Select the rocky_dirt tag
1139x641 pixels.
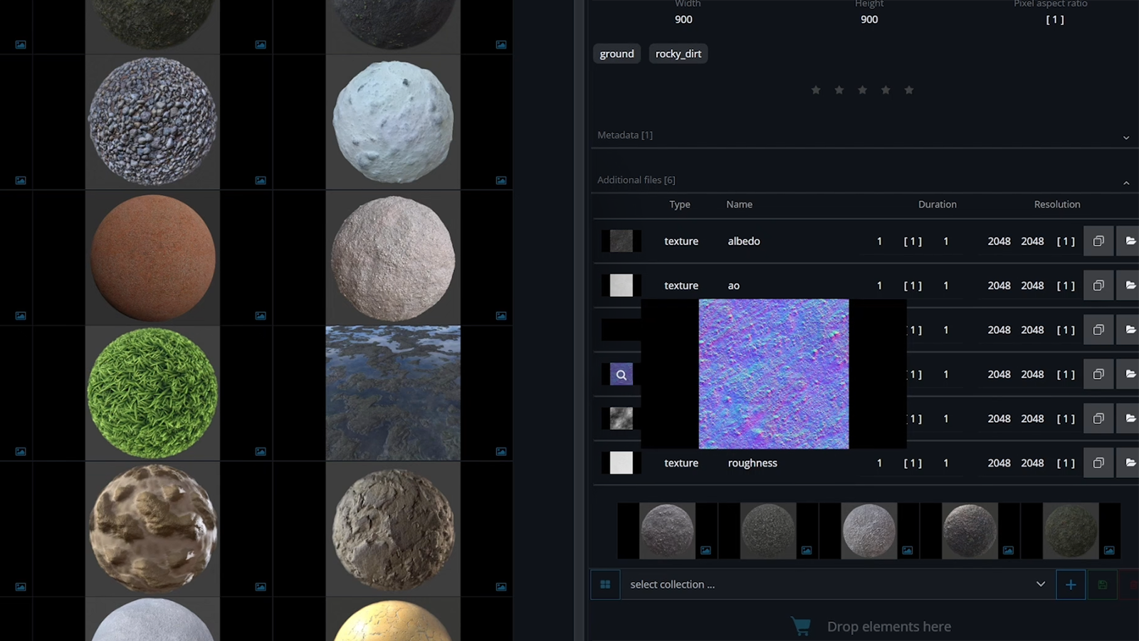[x=678, y=53]
